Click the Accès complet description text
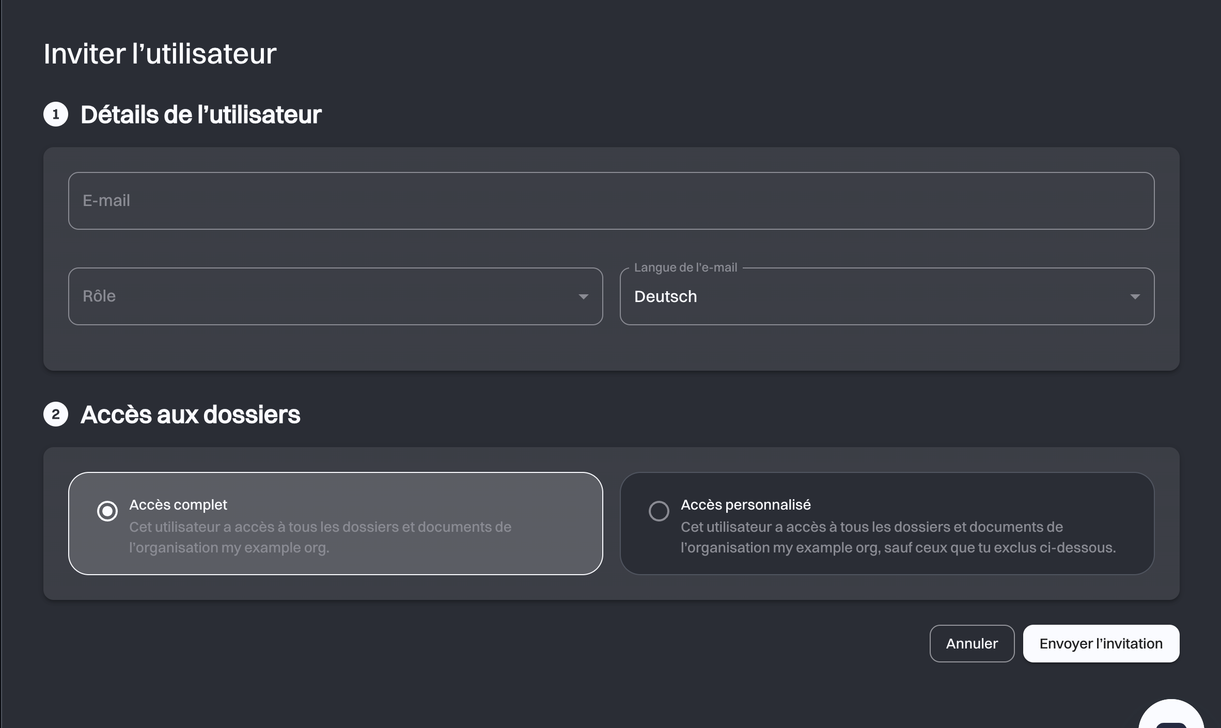This screenshot has width=1221, height=728. point(320,537)
